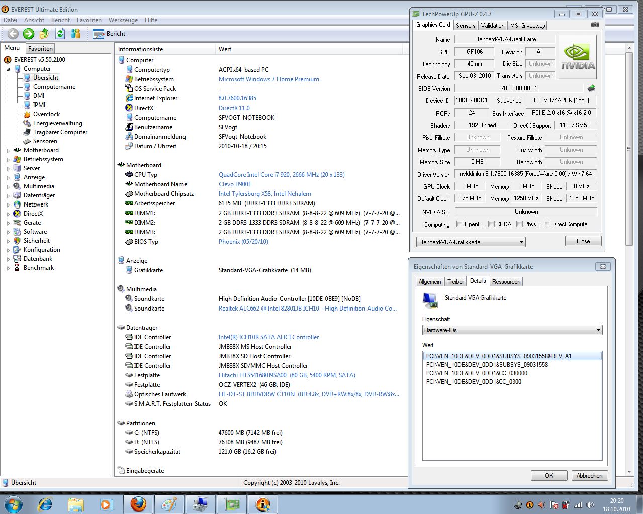643x514 pixels.
Task: Select DMI in the tree
Action: pos(39,96)
